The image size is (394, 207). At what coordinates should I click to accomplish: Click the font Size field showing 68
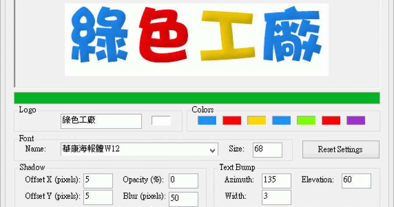click(x=267, y=150)
